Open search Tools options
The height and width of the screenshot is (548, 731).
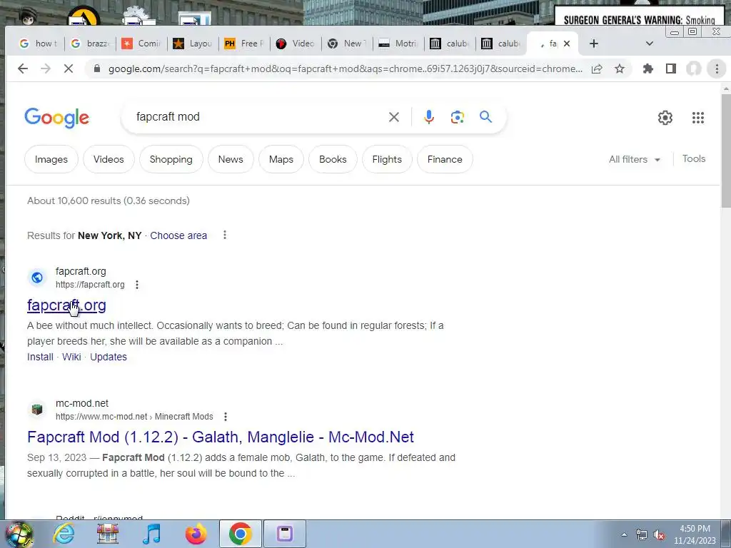click(x=694, y=159)
